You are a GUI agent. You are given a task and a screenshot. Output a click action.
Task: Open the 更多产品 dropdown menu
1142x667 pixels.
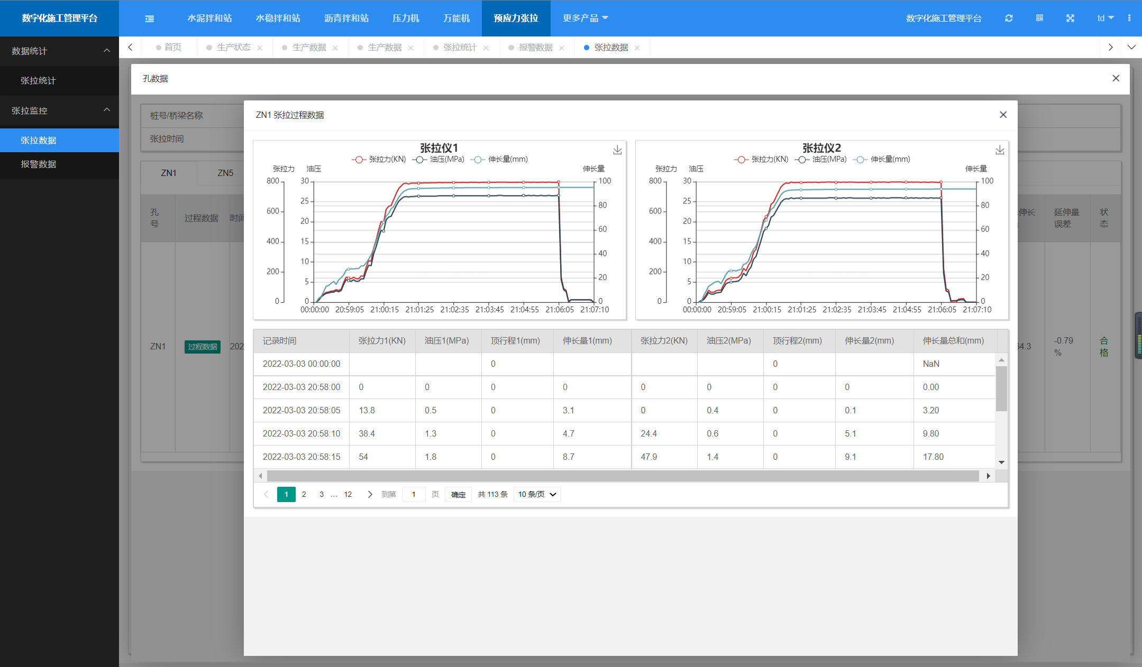point(585,18)
